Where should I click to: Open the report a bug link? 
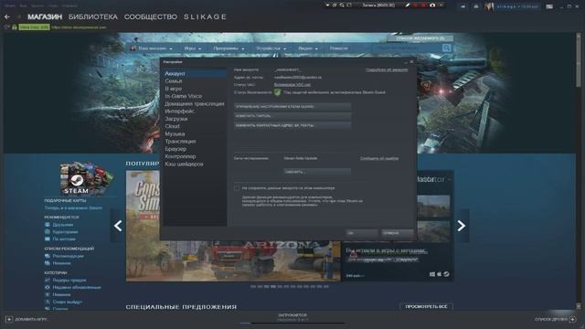[379, 158]
